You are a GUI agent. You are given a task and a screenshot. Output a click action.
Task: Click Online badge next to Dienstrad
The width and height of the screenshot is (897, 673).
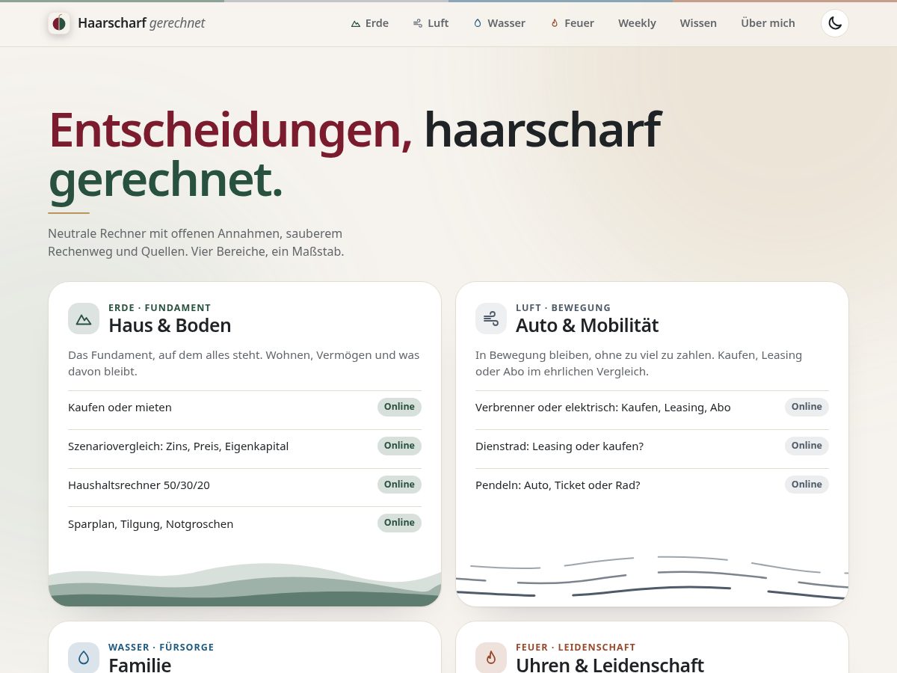(807, 446)
